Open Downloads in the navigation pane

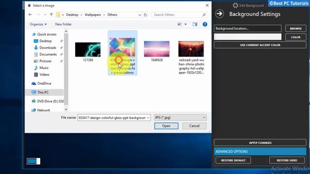point(47,48)
